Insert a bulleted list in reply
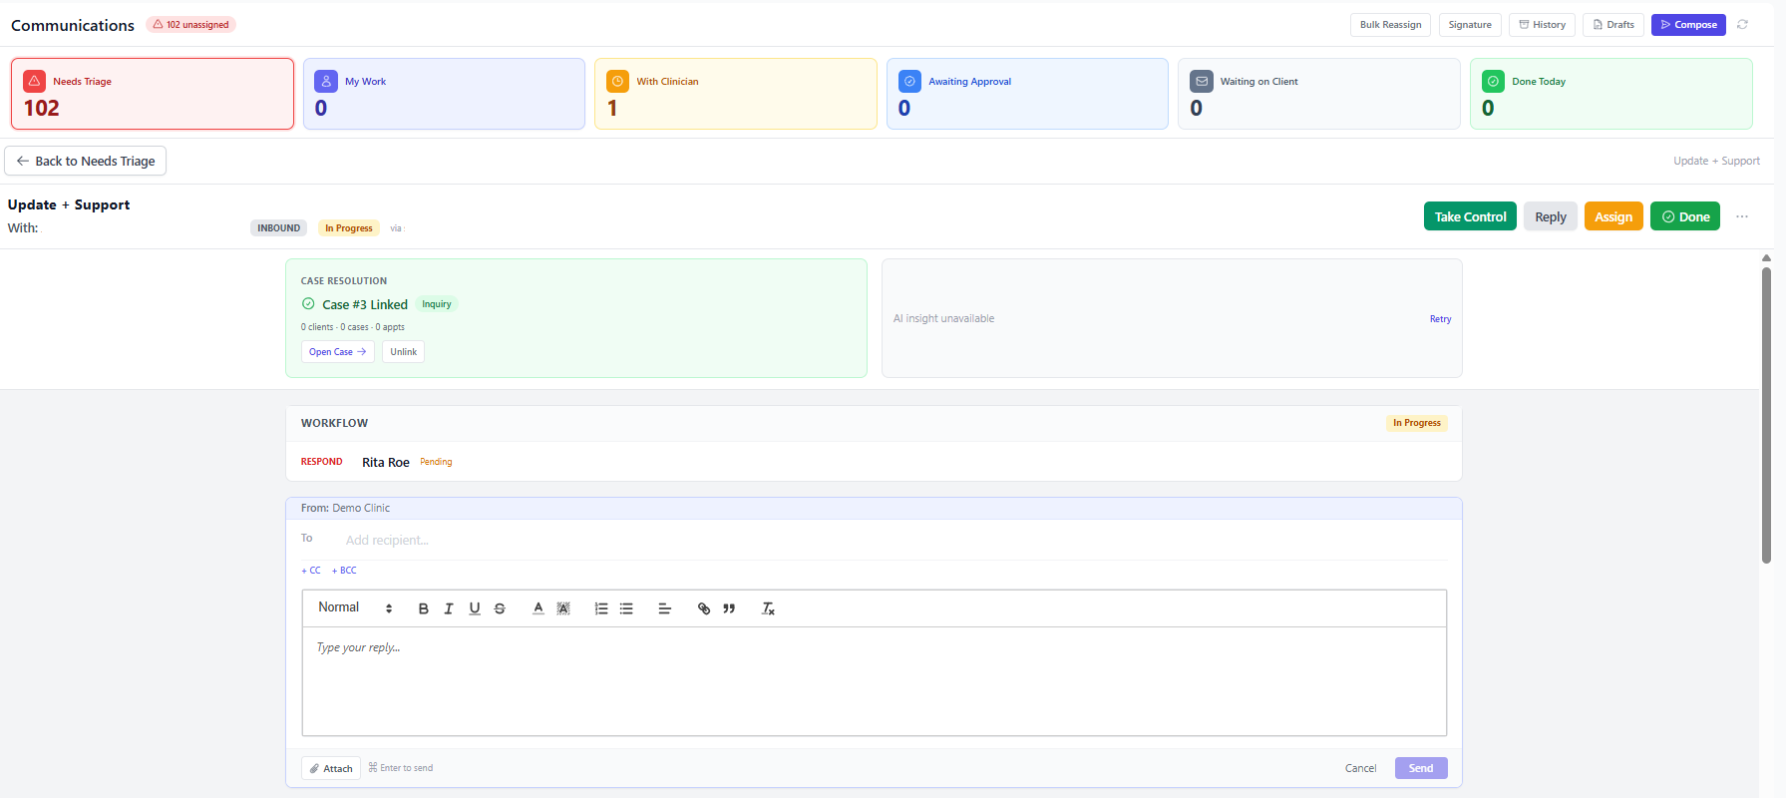Viewport: 1786px width, 798px height. click(x=626, y=608)
